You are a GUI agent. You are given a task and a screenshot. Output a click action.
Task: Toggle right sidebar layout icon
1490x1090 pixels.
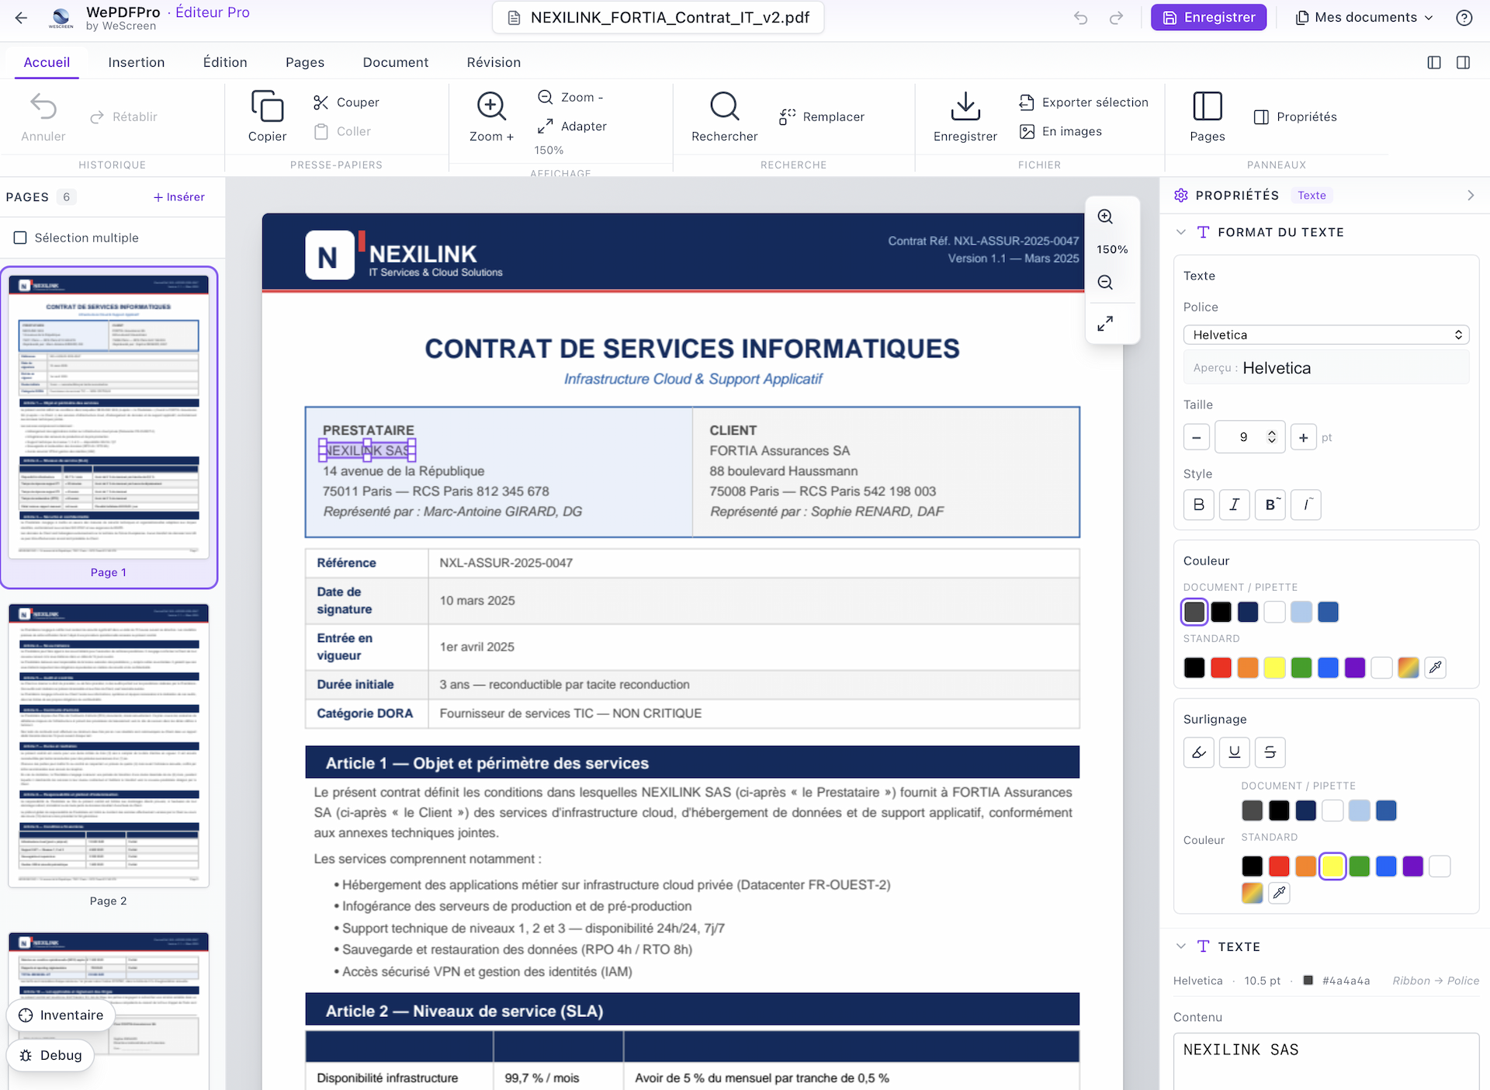click(1463, 62)
